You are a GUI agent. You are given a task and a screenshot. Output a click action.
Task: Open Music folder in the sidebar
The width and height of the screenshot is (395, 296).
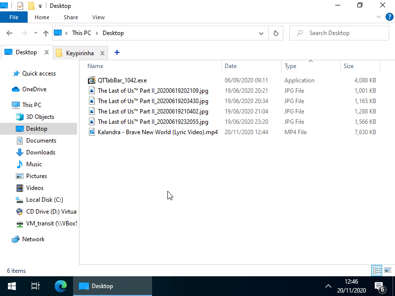pyautogui.click(x=29, y=164)
